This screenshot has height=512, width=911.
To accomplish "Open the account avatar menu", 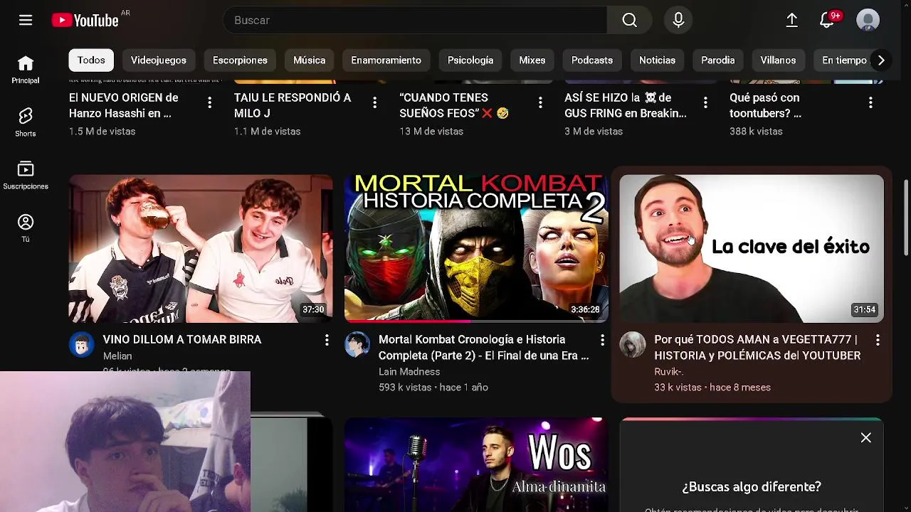I will pos(868,20).
